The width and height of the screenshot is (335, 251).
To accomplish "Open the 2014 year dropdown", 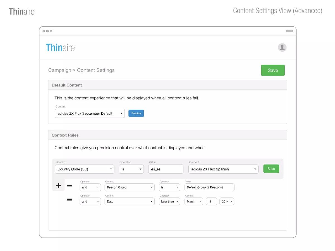I will pyautogui.click(x=227, y=201).
